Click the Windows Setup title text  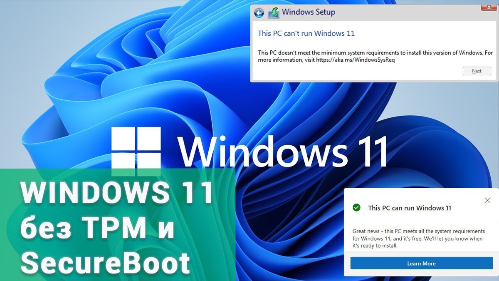click(308, 12)
